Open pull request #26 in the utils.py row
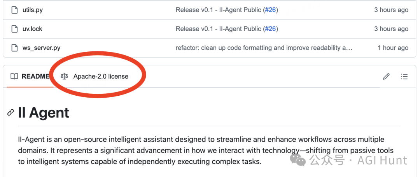 tap(270, 10)
